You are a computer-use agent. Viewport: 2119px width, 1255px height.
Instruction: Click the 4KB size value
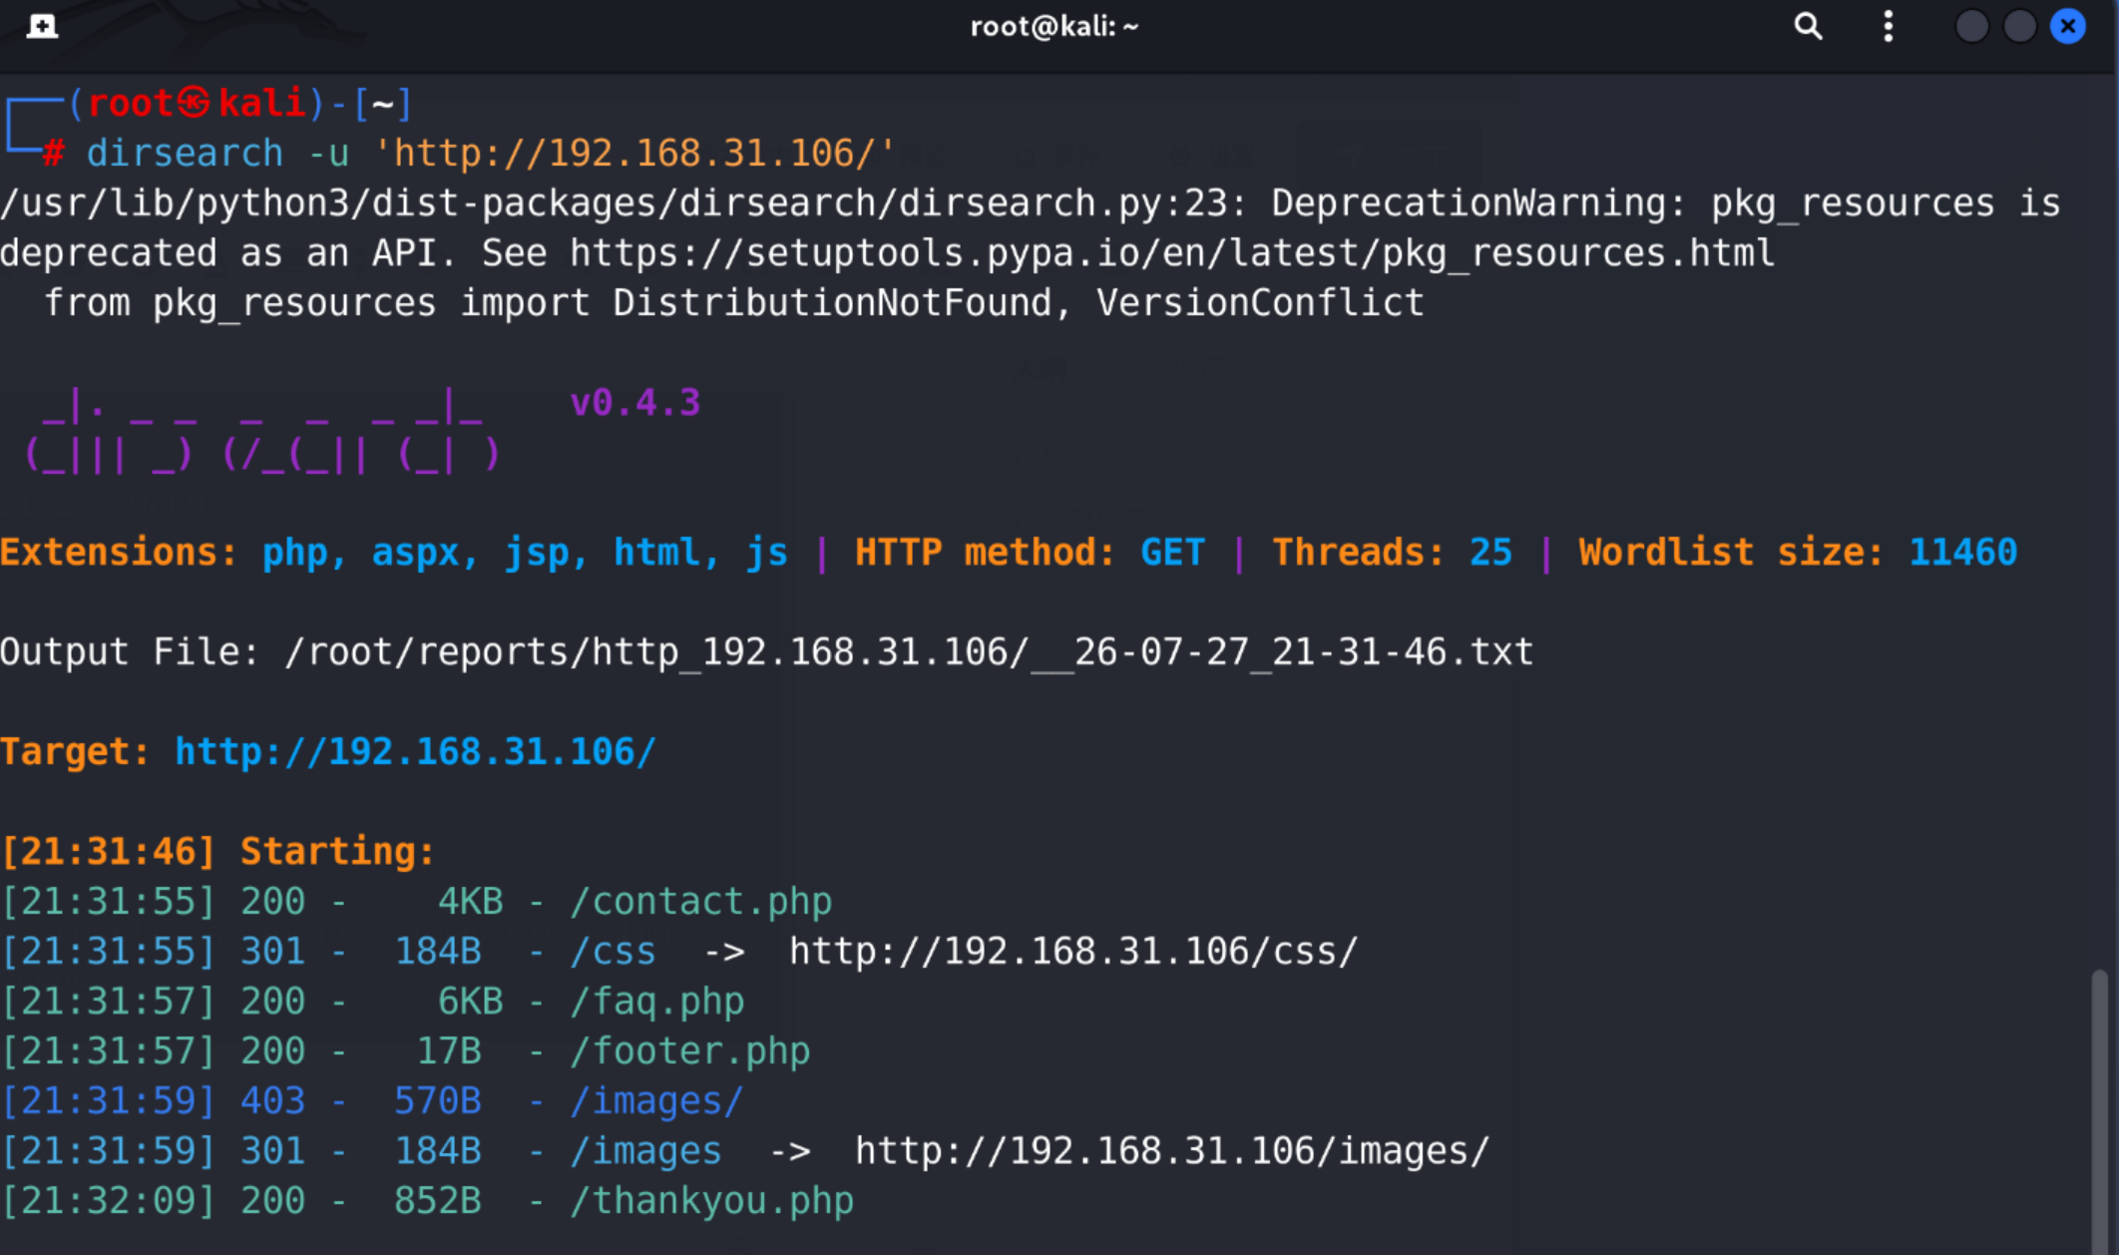click(x=471, y=902)
